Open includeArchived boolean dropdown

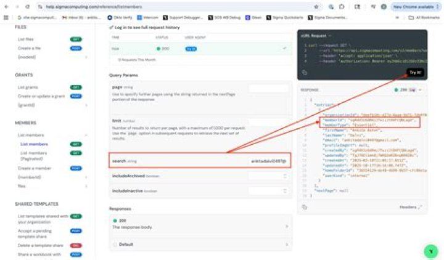268,176
